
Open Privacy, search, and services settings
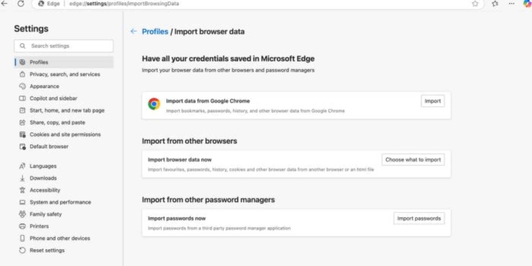65,74
